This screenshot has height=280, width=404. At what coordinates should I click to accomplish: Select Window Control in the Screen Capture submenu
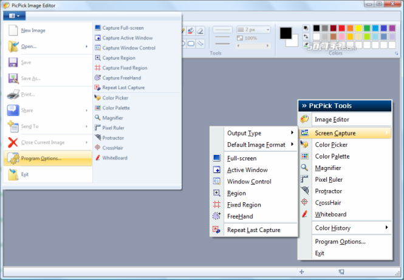(254, 182)
